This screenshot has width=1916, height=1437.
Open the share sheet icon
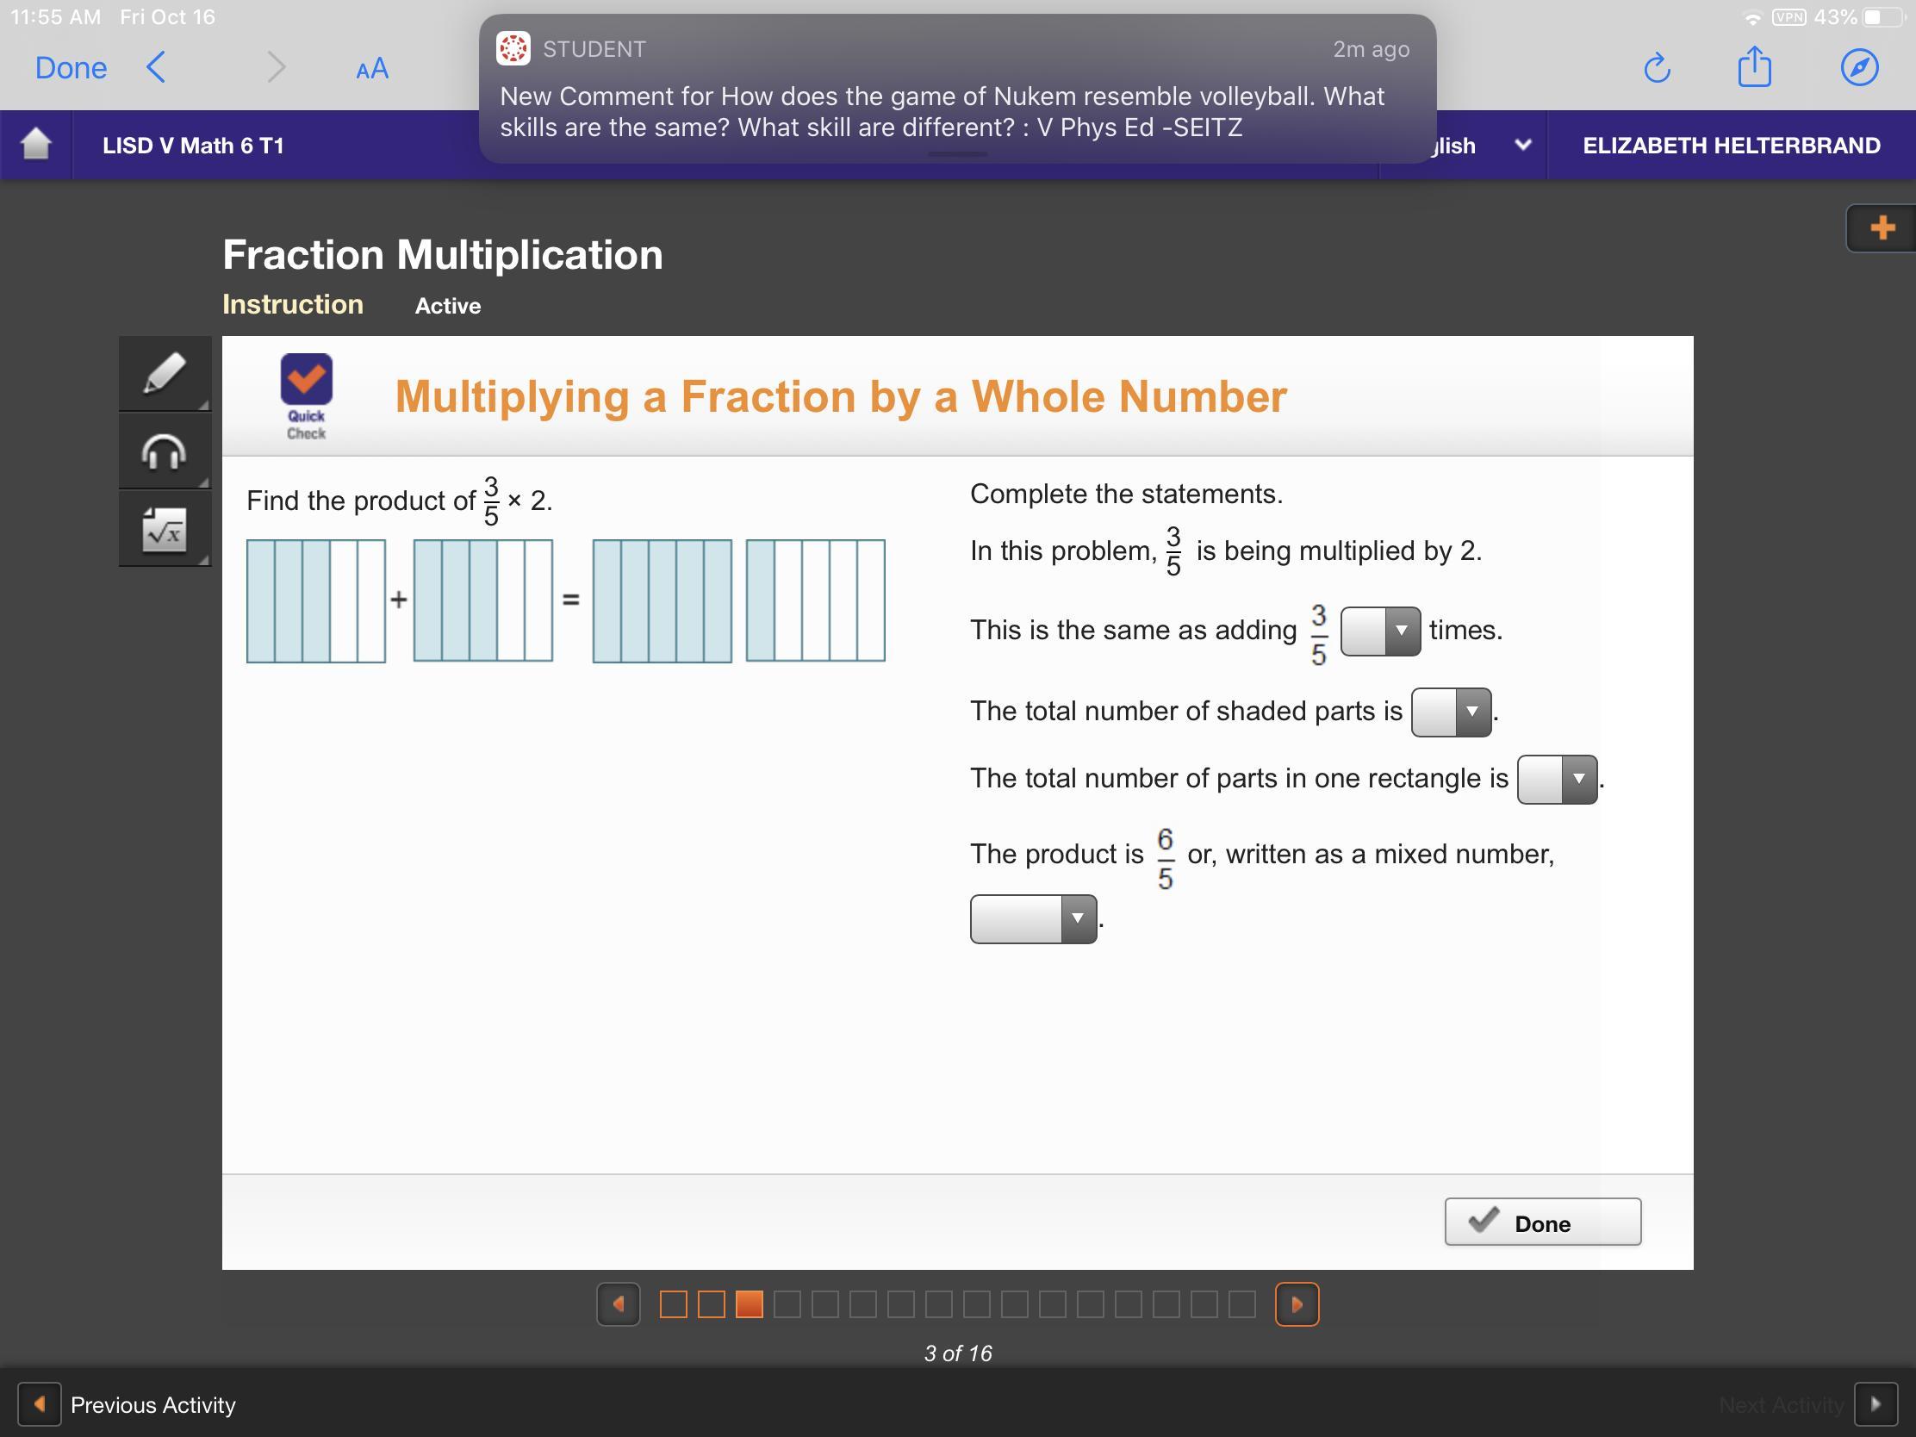tap(1754, 65)
